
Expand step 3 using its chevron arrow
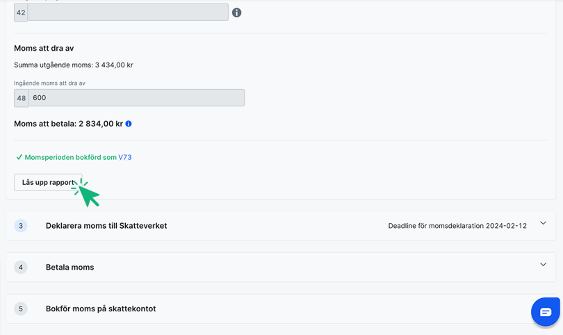pyautogui.click(x=543, y=224)
